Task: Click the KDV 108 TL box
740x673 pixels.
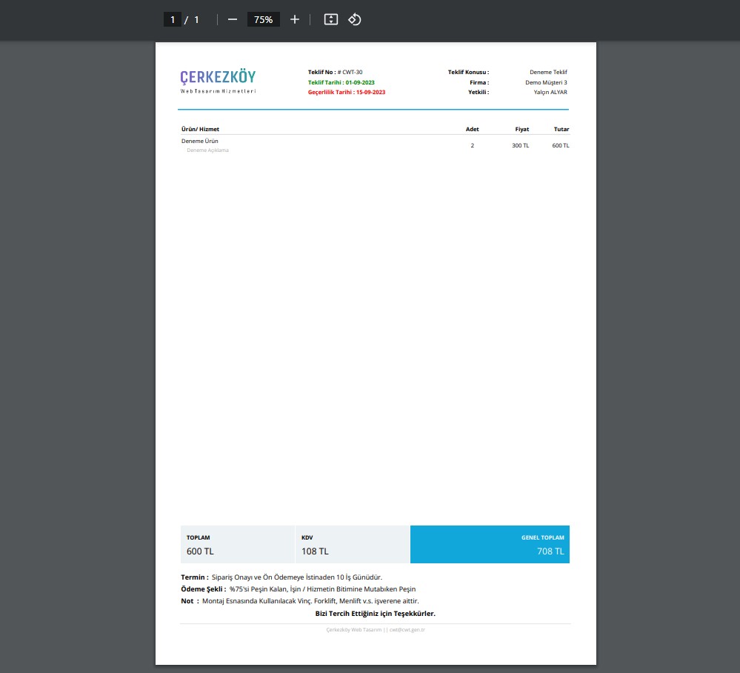Action: [x=352, y=545]
